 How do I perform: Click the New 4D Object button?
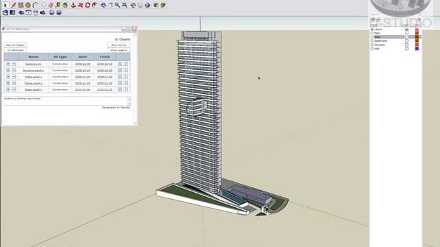click(15, 45)
